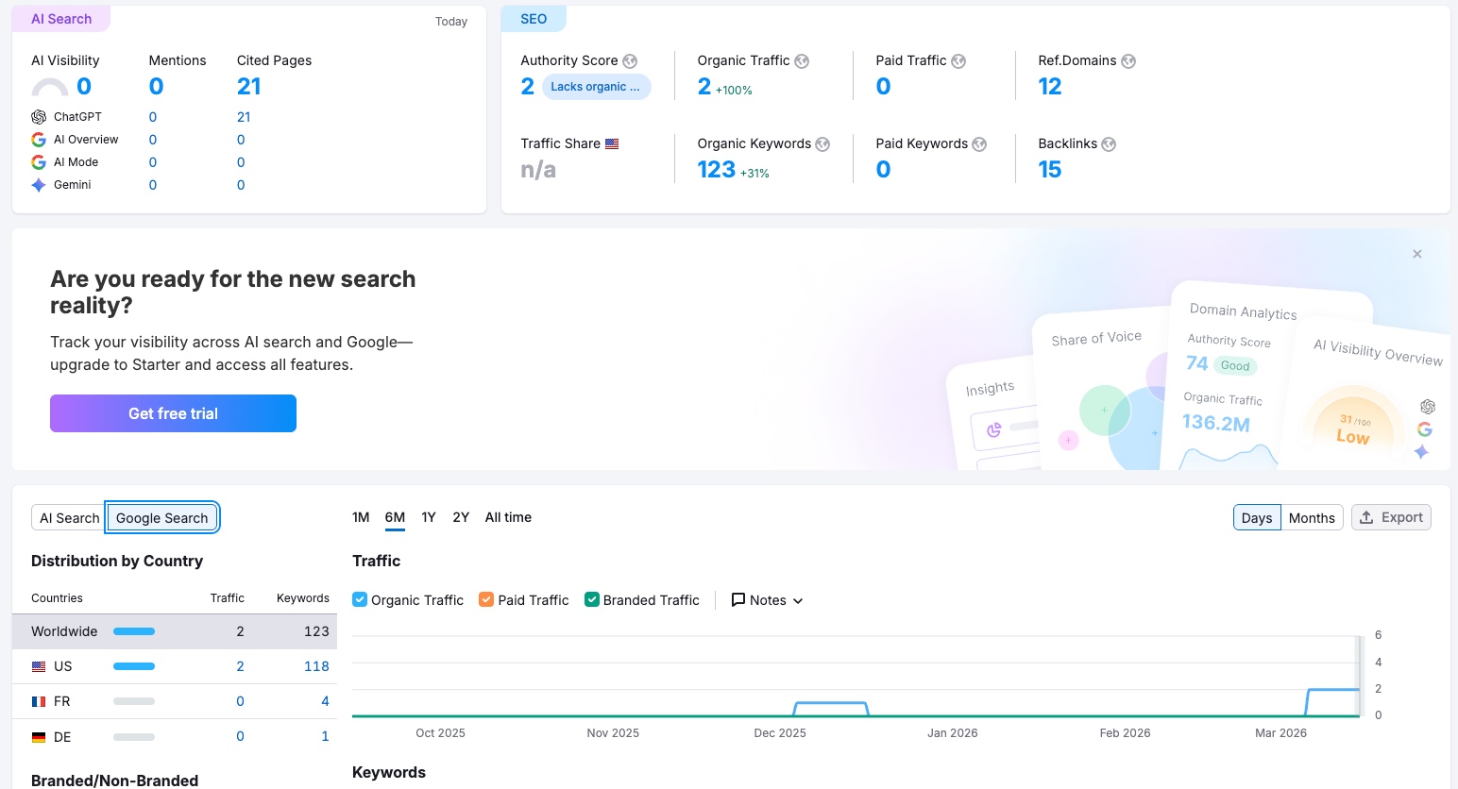Image resolution: width=1458 pixels, height=789 pixels.
Task: Switch to the AI Search tab
Action: click(x=69, y=518)
